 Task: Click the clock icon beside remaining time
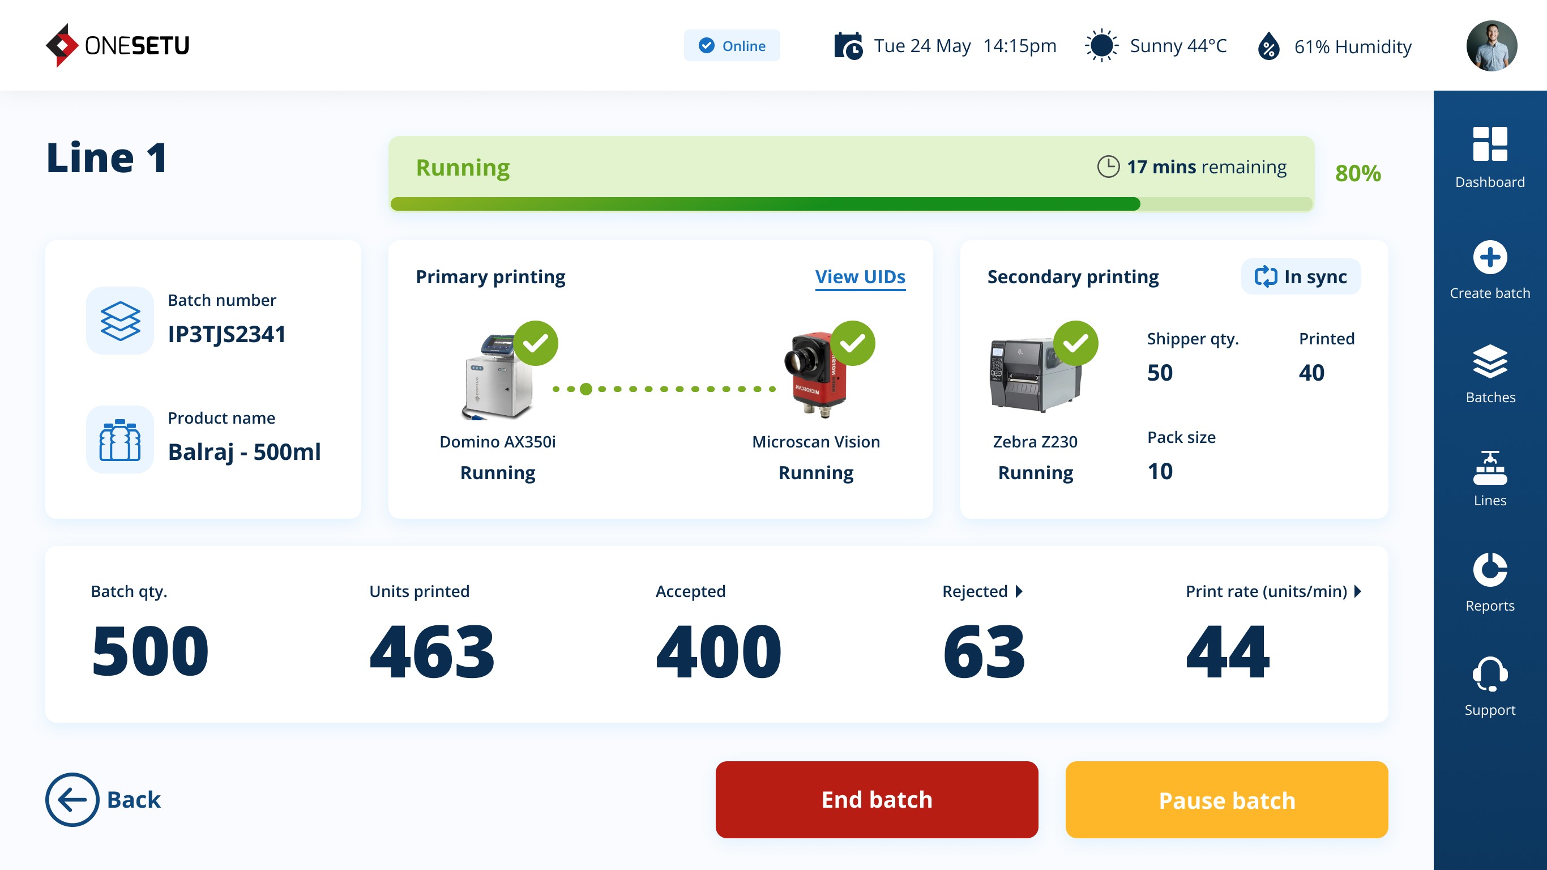[1108, 167]
